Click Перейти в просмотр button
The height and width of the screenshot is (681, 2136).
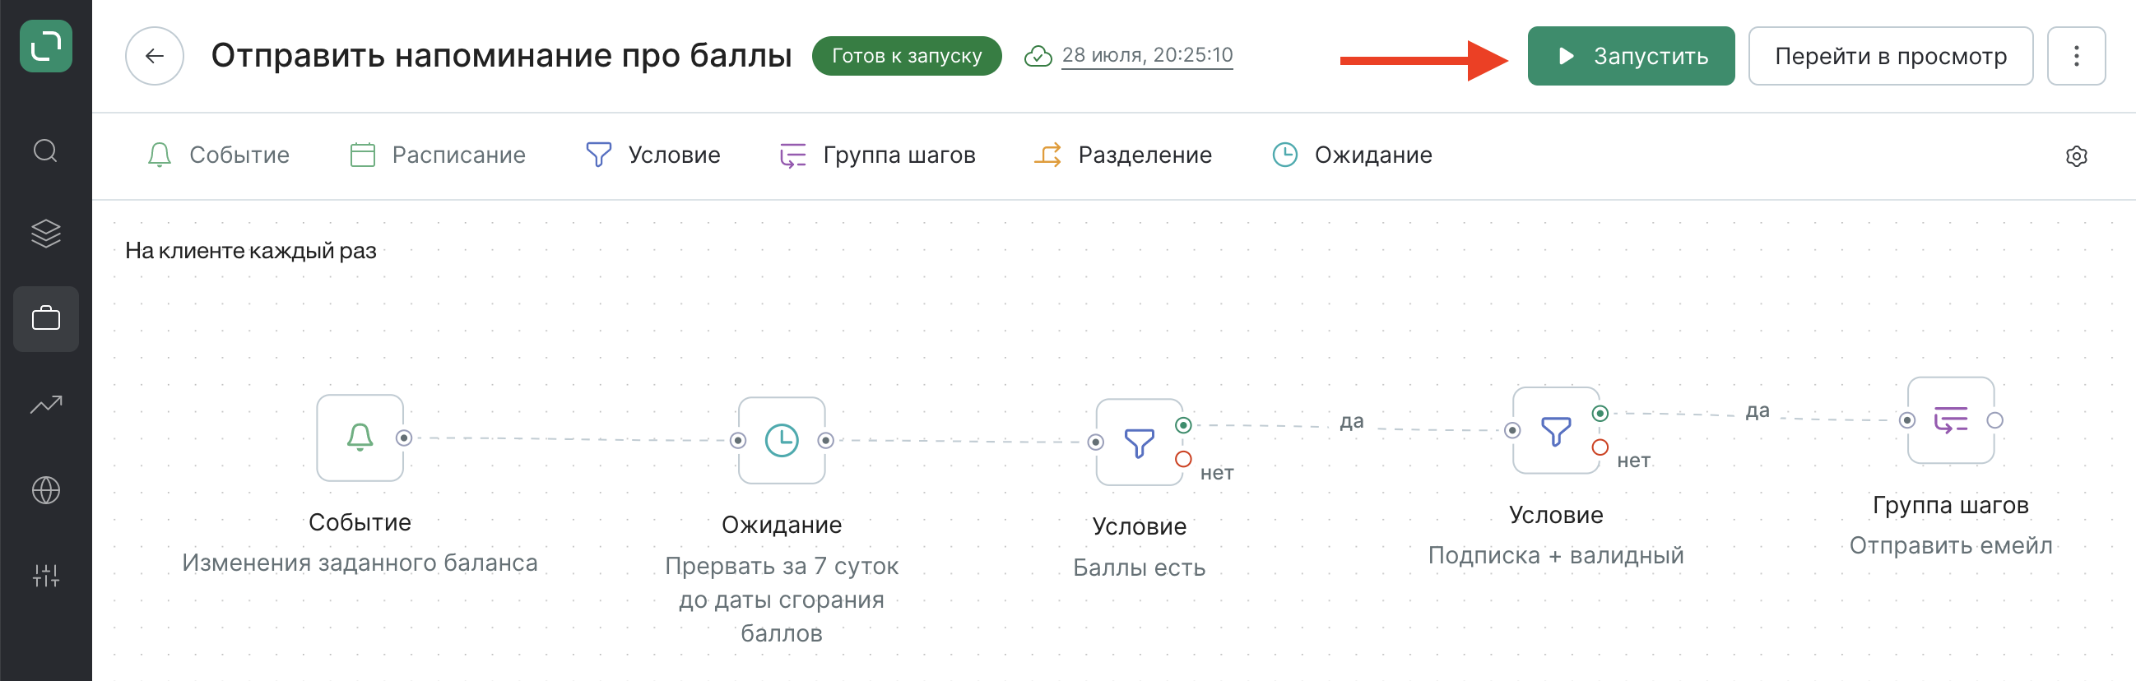point(1890,55)
